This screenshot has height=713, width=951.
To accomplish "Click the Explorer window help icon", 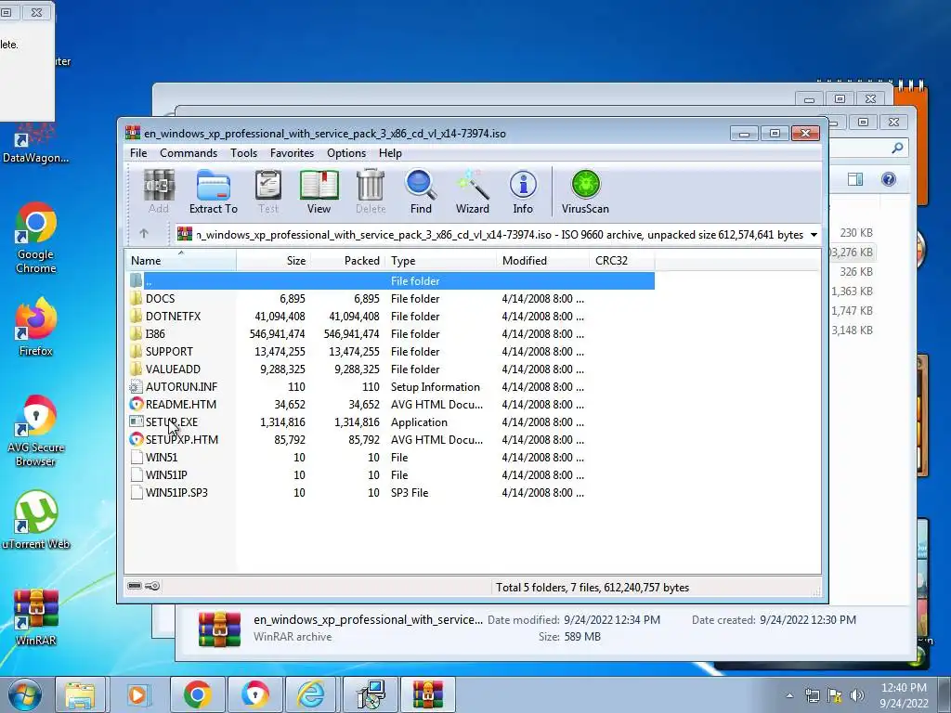I will (x=889, y=179).
